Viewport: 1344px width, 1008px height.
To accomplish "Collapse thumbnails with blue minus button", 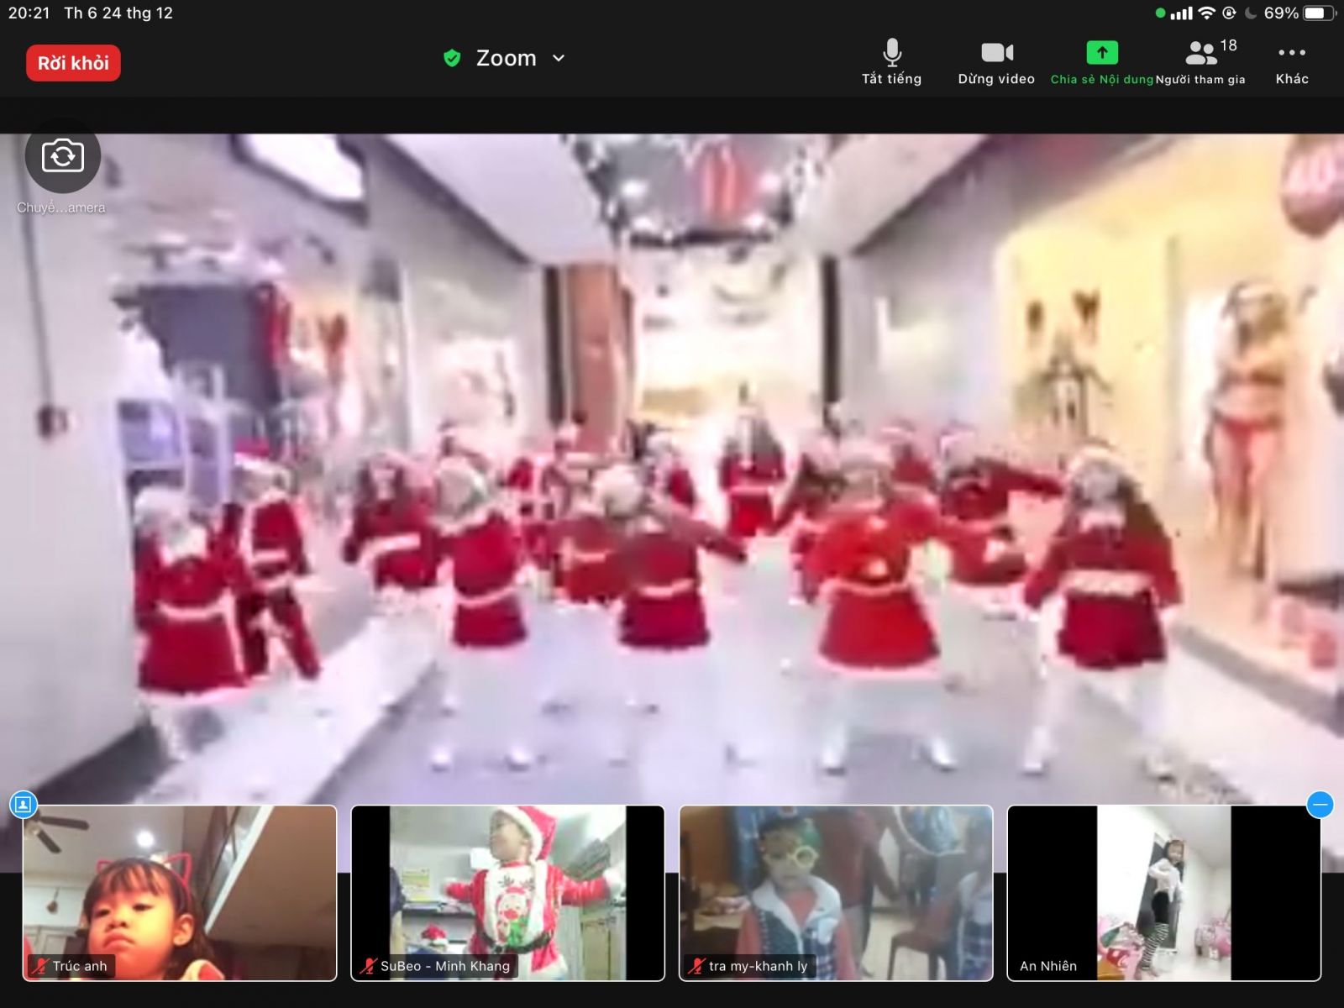I will tap(1320, 805).
